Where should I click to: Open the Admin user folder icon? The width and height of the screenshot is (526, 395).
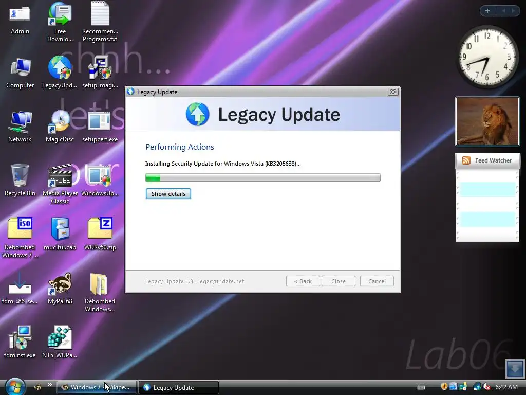20,20
